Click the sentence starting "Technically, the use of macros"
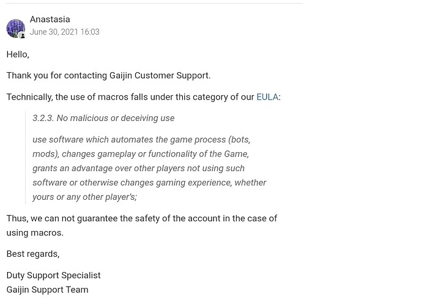 (x=144, y=97)
